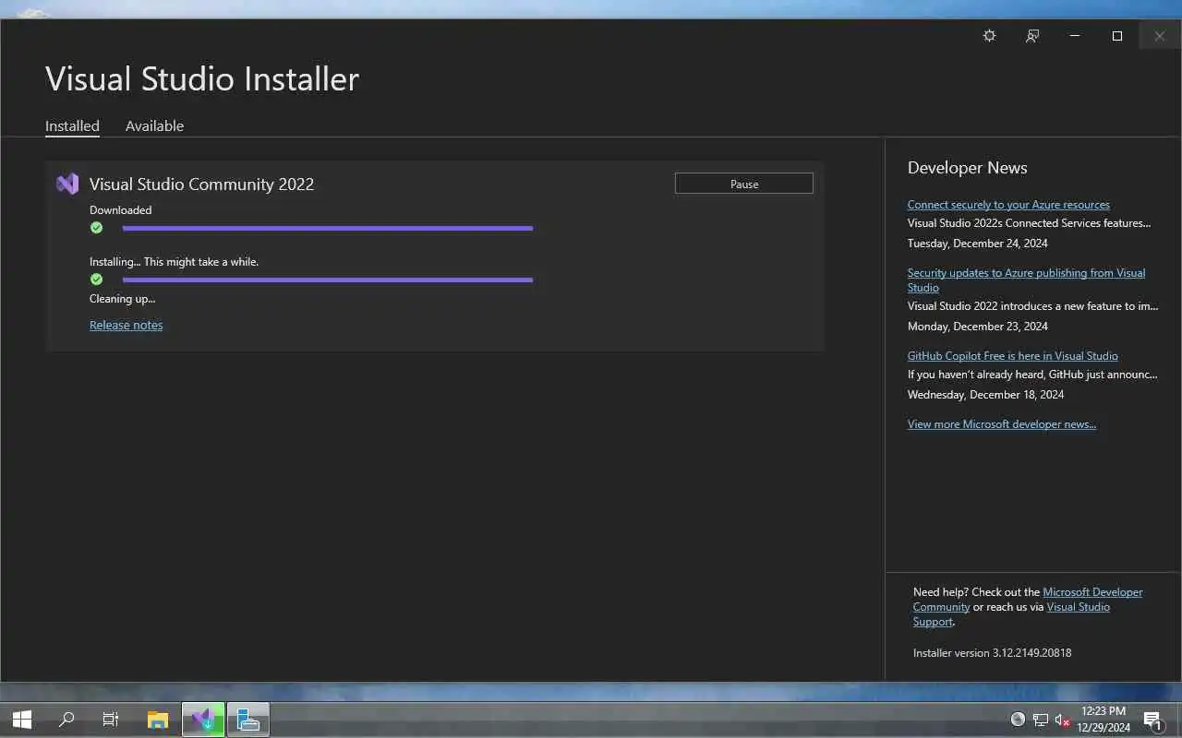Click the Wednesday, December 18, 2024 date text
The height and width of the screenshot is (738, 1182).
[x=985, y=395]
